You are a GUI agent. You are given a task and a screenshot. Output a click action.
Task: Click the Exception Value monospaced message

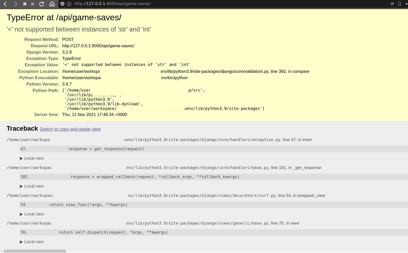coord(126,65)
